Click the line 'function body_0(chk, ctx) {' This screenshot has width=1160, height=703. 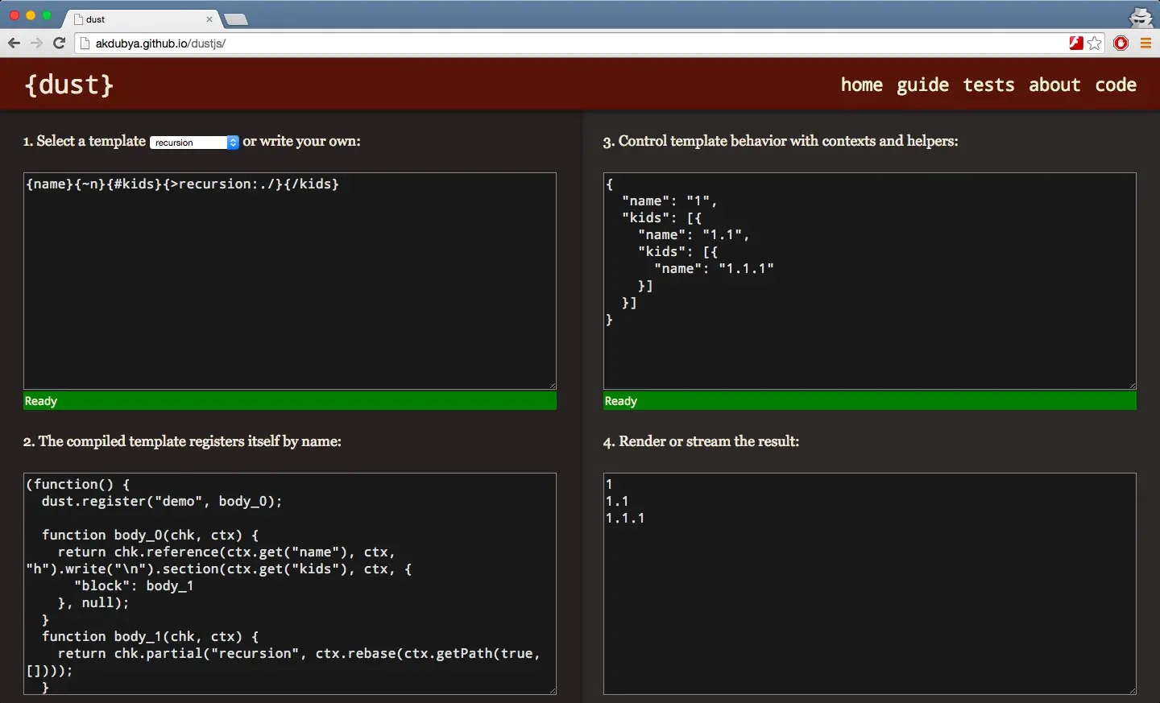click(x=150, y=536)
